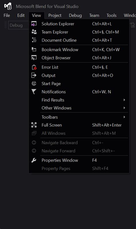Image resolution: width=136 pixels, height=229 pixels.
Task: Click the F4 shortcut text
Action: point(94,160)
